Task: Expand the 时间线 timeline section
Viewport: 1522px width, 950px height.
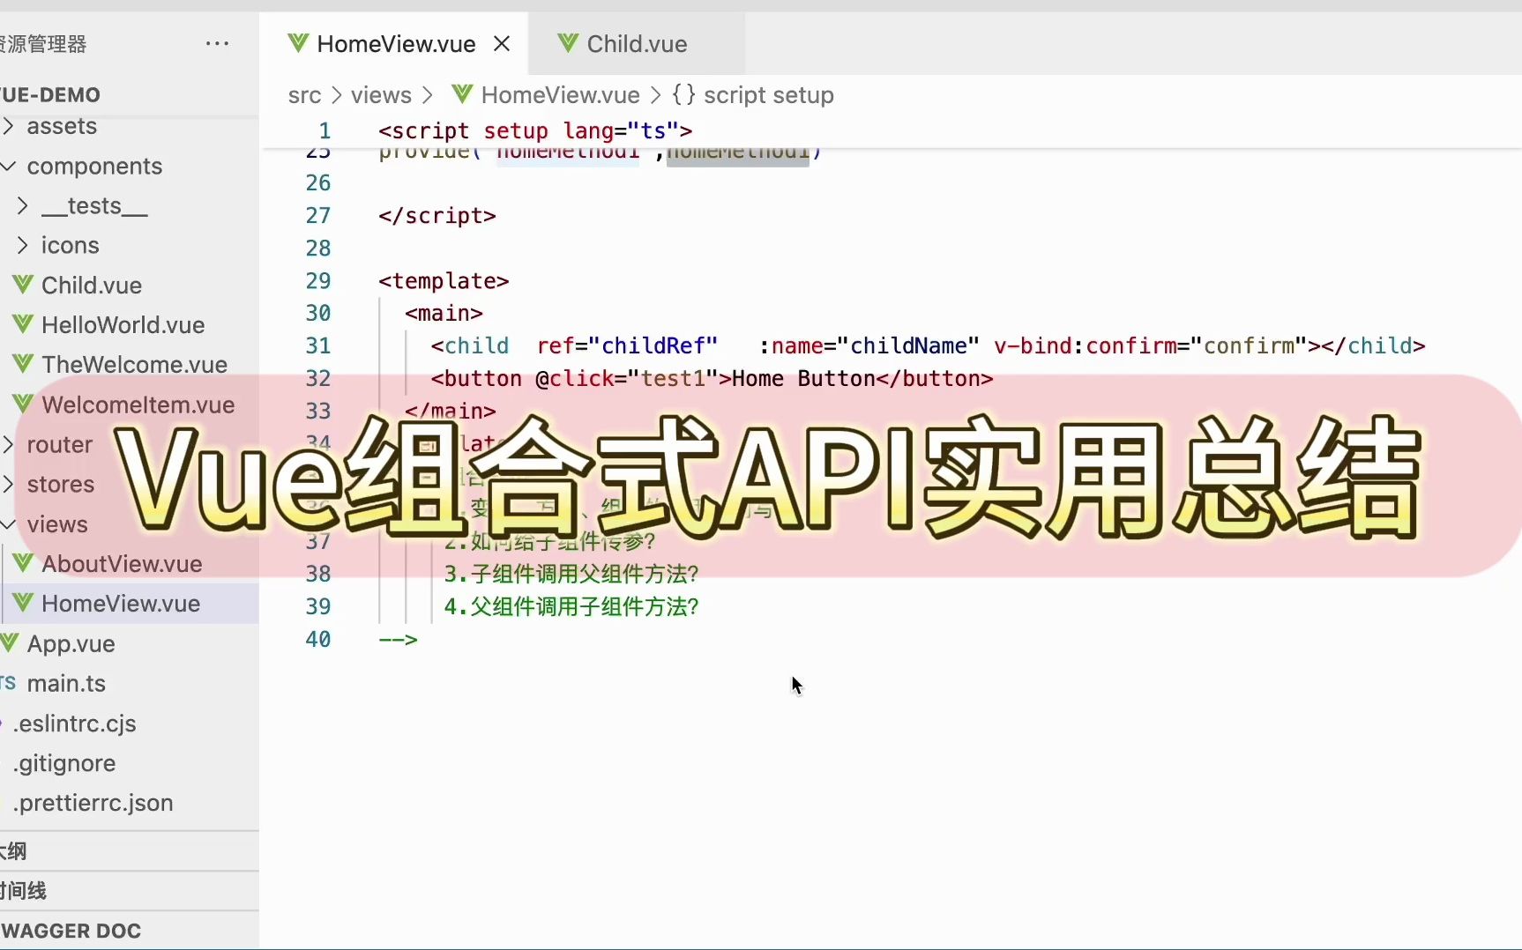Action: coord(130,891)
